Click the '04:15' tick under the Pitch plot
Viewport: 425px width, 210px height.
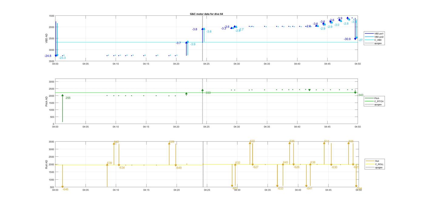click(x=146, y=127)
